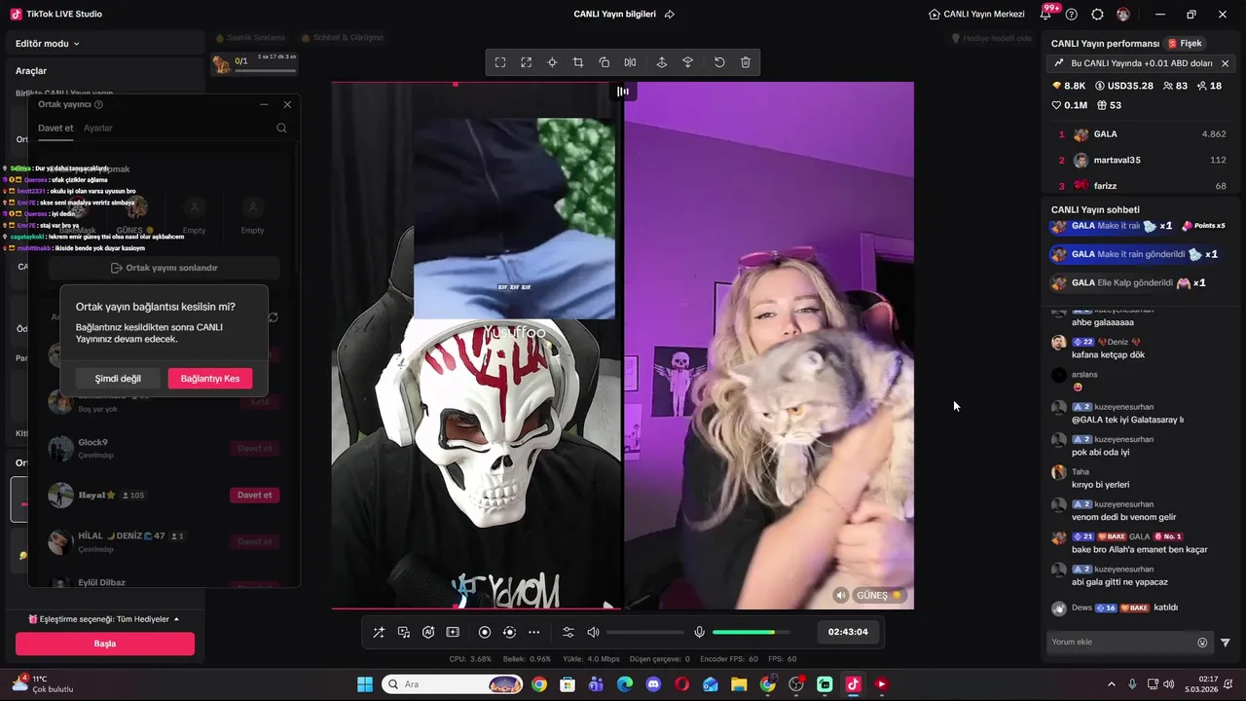Open the emoji picker in comment box
Screen dimensions: 1246x701
click(1202, 643)
